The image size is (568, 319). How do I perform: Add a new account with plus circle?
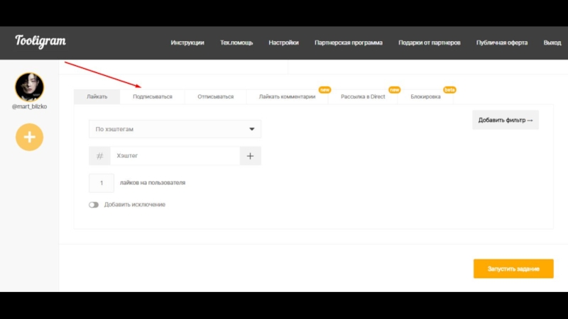point(29,137)
